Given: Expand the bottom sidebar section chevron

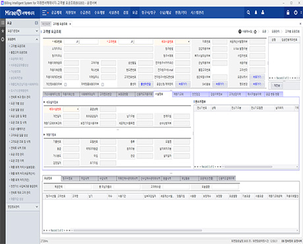Looking at the screenshot, I should (37, 207).
